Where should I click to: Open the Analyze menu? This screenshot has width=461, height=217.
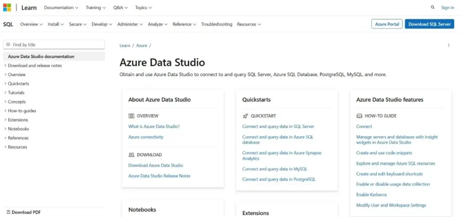pyautogui.click(x=158, y=24)
